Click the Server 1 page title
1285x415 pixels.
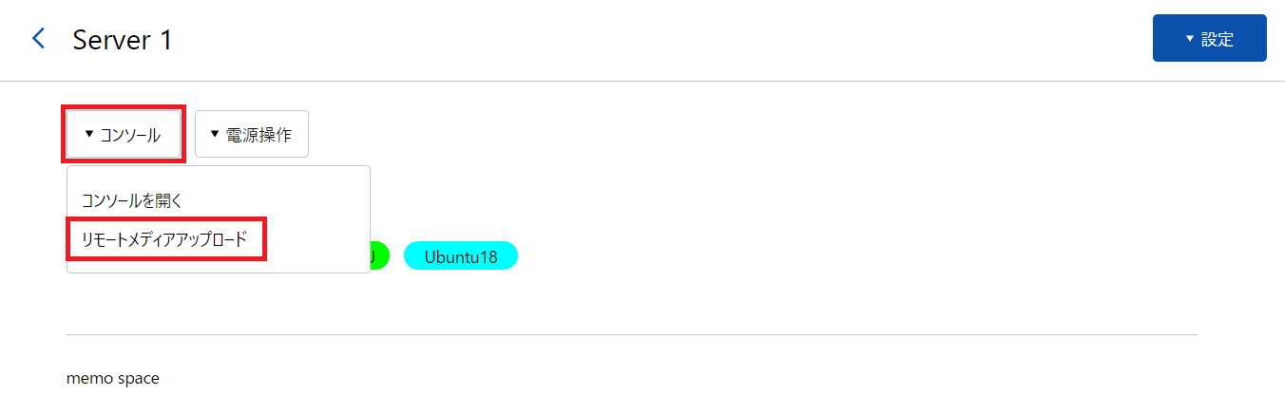(x=123, y=40)
